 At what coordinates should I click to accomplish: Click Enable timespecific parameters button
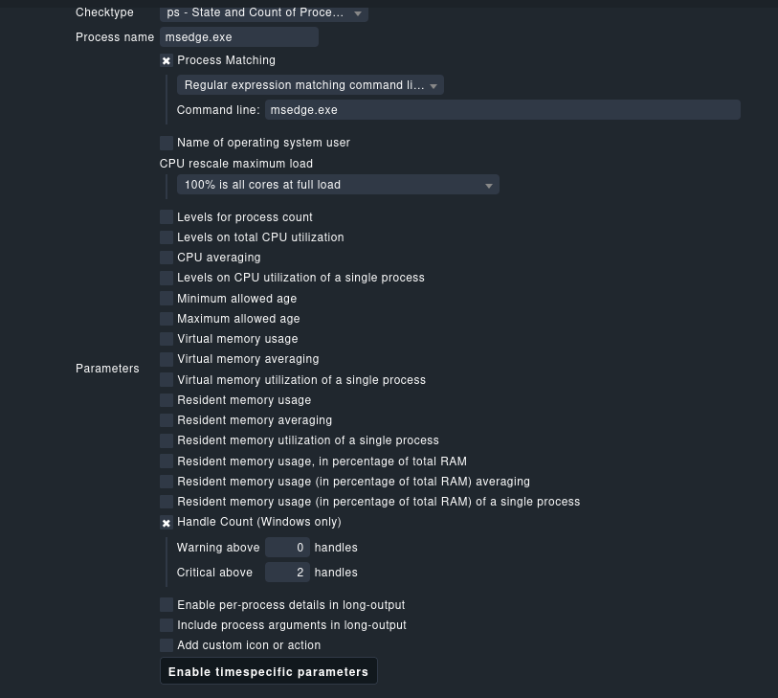pyautogui.click(x=268, y=672)
